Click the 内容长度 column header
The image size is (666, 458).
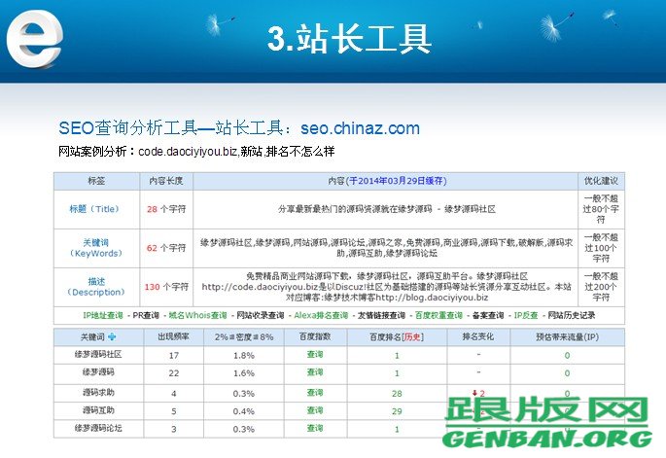point(165,181)
